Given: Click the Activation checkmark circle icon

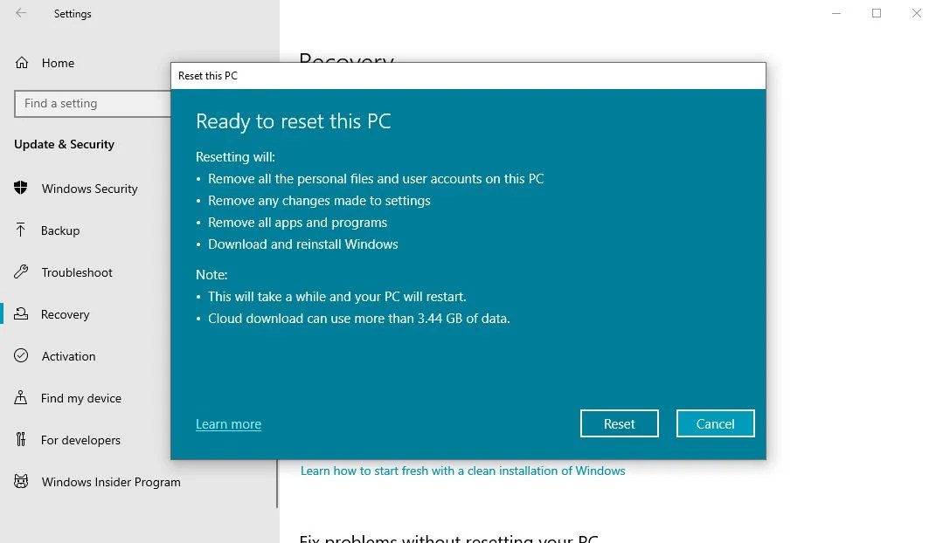Looking at the screenshot, I should (x=21, y=356).
